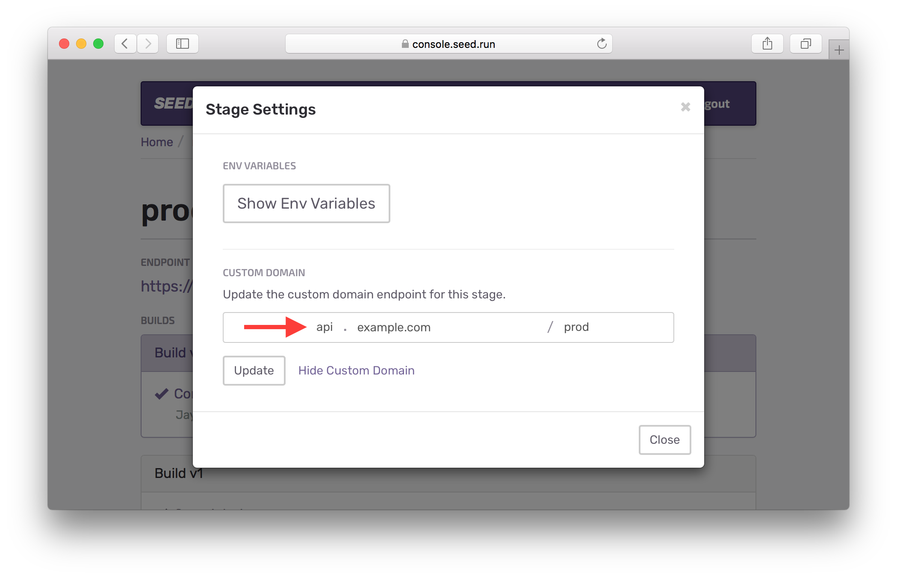
Task: Update the custom domain endpoint
Action: (254, 370)
